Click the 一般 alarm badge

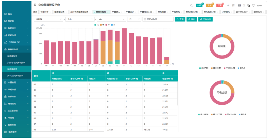[x=199, y=5]
